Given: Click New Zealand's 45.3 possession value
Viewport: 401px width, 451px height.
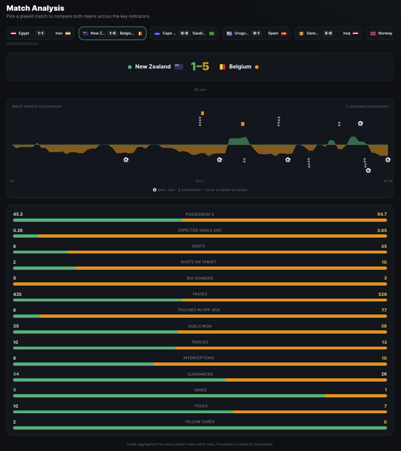Looking at the screenshot, I should 18,214.
